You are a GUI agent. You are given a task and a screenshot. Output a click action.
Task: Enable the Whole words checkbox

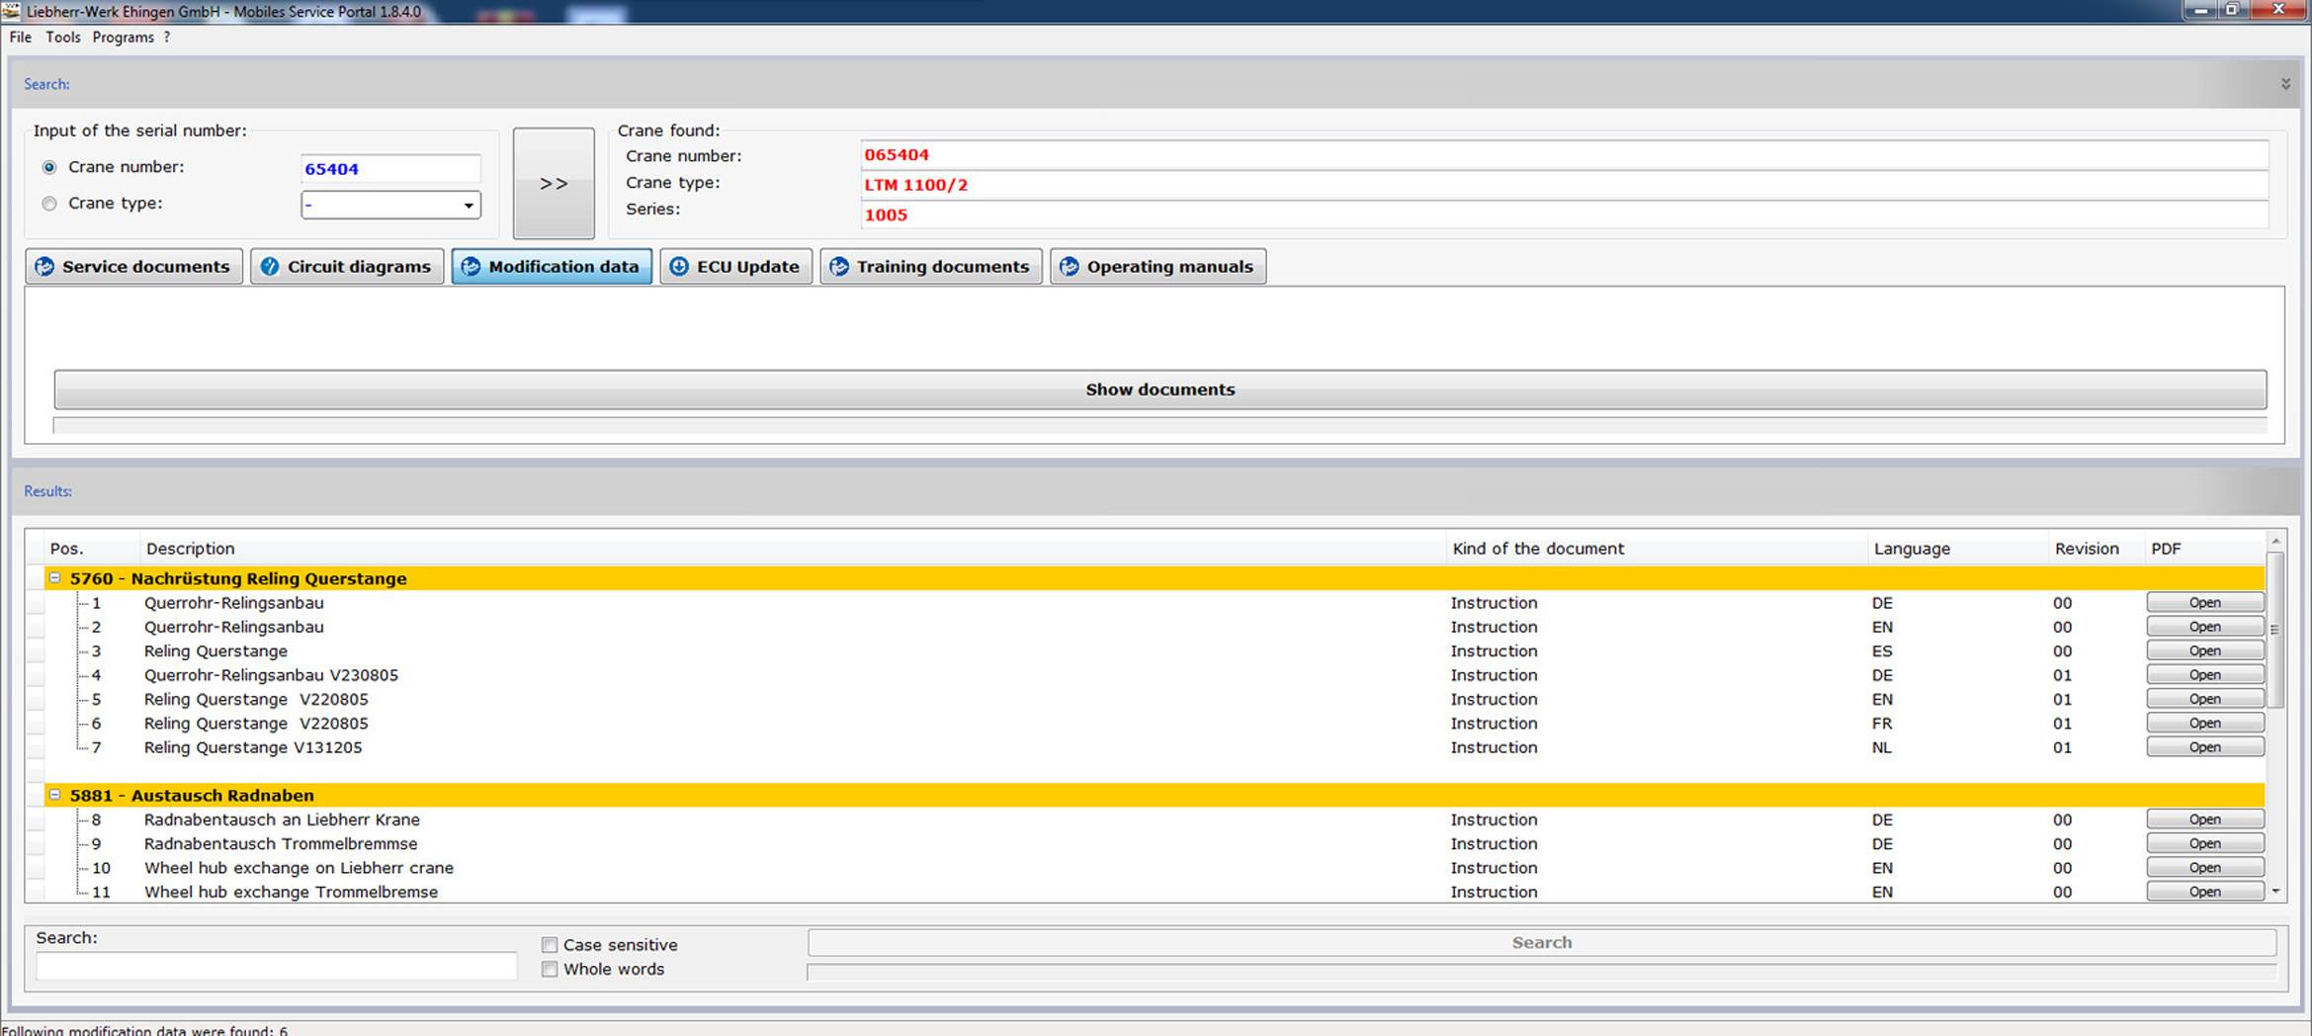(550, 970)
